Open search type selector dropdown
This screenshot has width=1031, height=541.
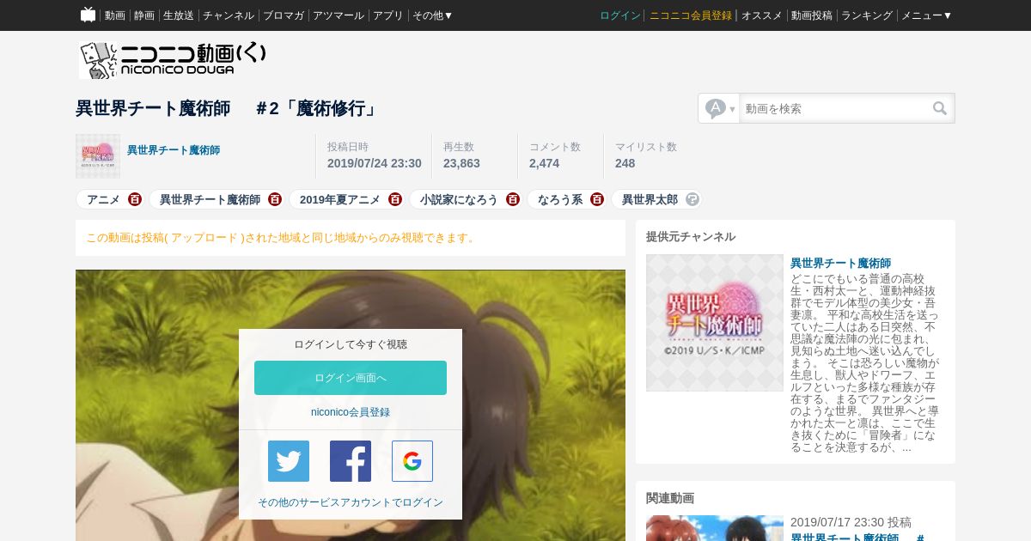[719, 108]
